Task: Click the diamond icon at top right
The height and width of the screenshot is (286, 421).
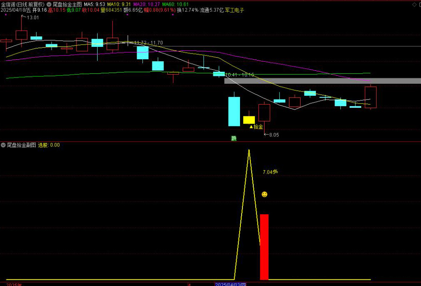Action: (414, 4)
